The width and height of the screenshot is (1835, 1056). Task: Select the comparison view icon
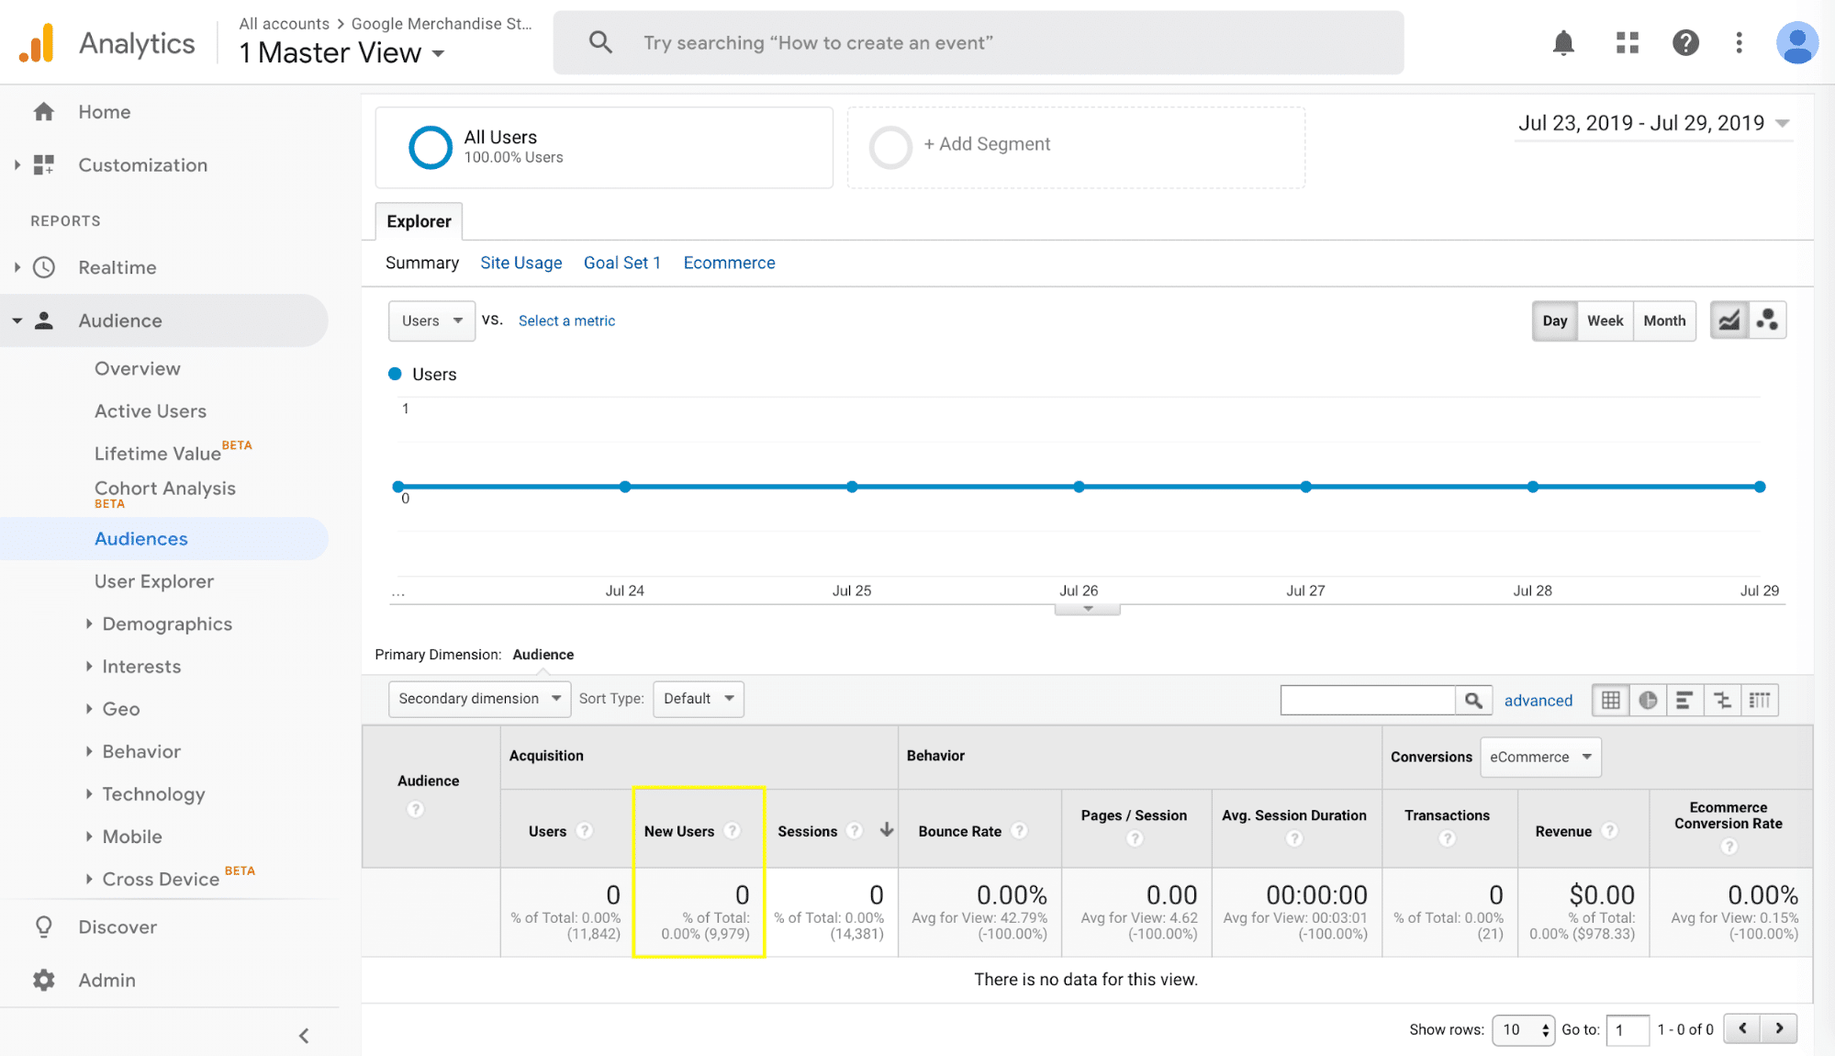1722,701
